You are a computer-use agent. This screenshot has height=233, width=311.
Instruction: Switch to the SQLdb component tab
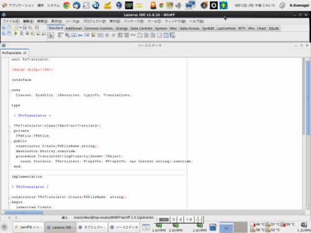[274, 29]
